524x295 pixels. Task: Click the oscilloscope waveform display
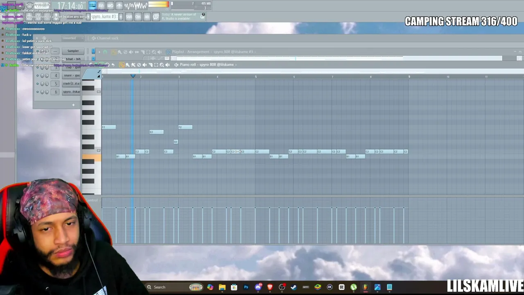pos(136,5)
